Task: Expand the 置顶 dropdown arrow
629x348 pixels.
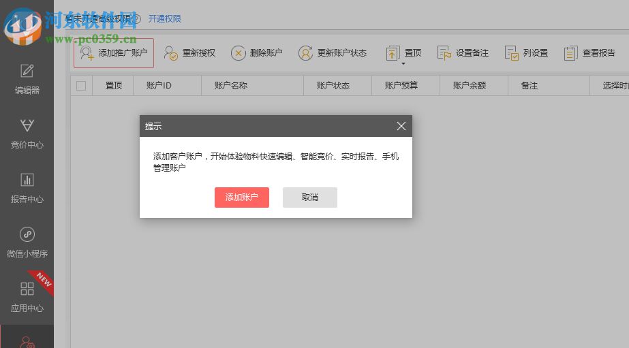Action: [x=403, y=64]
